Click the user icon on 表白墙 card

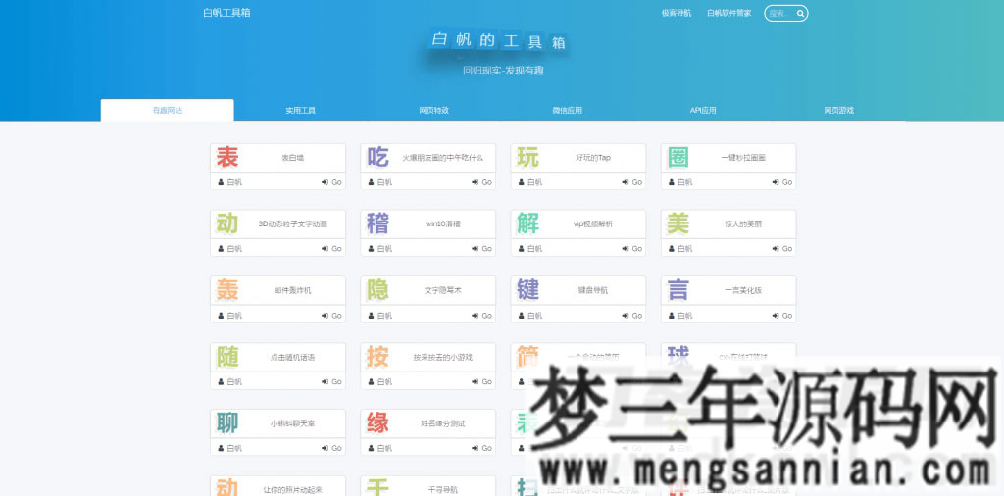point(221,182)
